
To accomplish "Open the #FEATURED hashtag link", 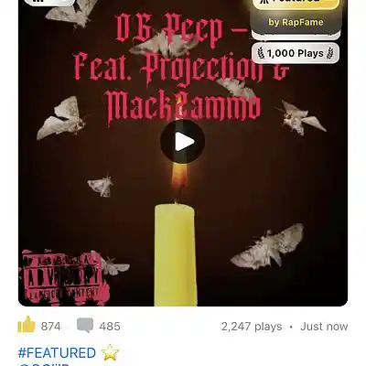I will 57,353.
